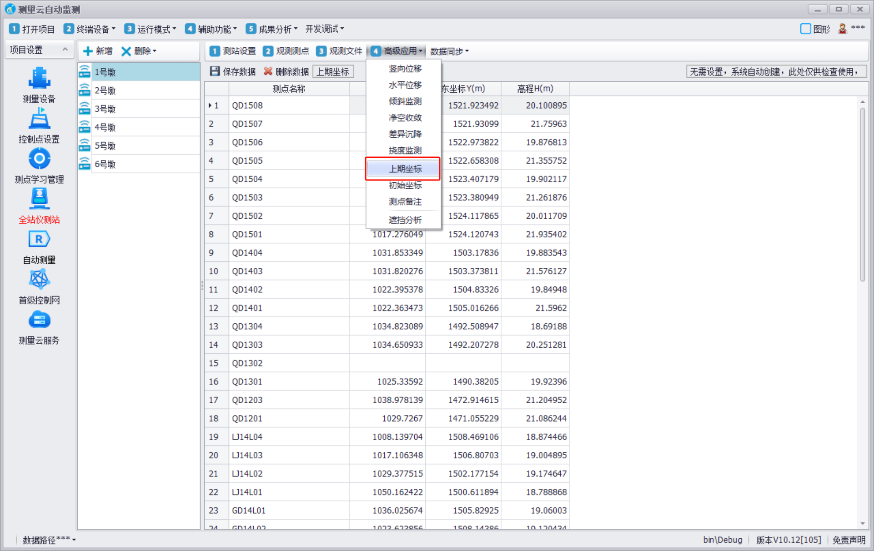Viewport: 874px width, 551px height.
Task: Select the 首级控制网 network icon
Action: (39, 280)
